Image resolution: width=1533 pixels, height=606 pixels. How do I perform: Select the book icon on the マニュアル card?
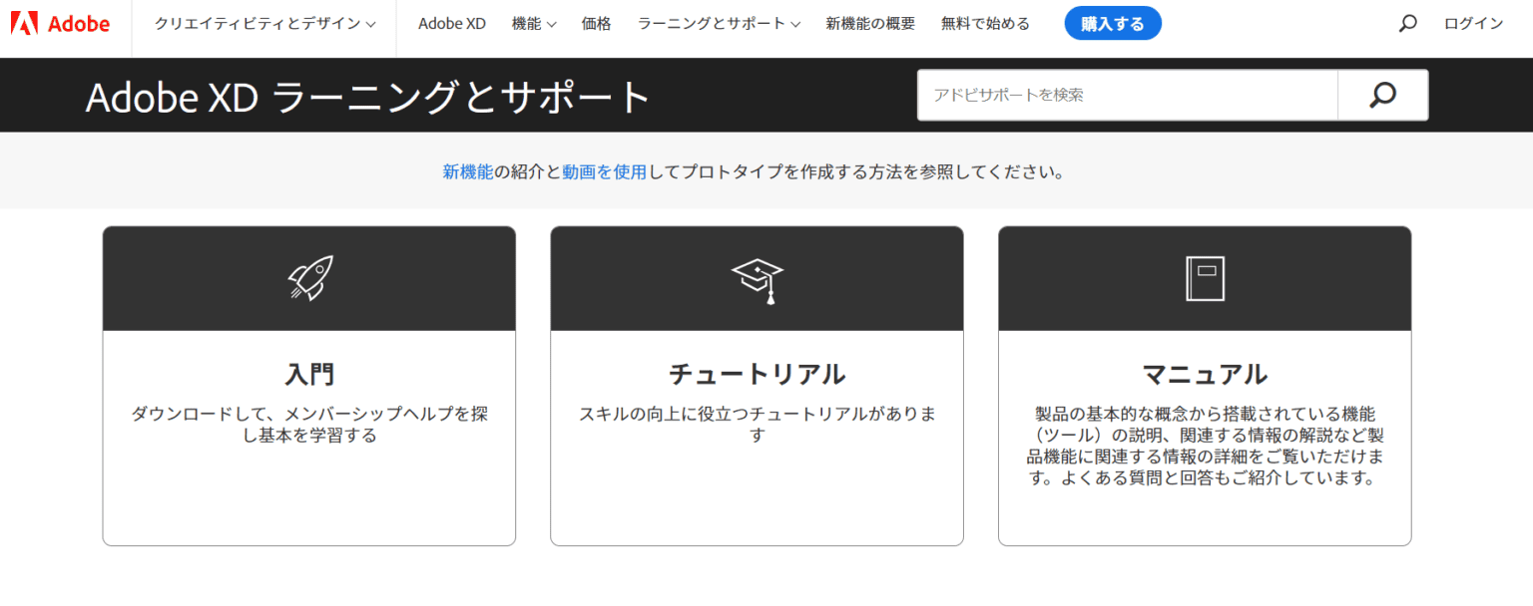coord(1204,277)
